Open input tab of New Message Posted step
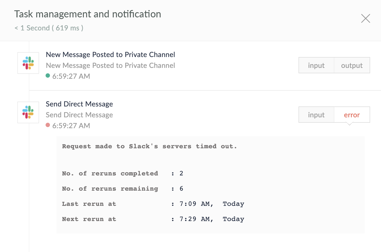381x252 pixels. pyautogui.click(x=316, y=65)
